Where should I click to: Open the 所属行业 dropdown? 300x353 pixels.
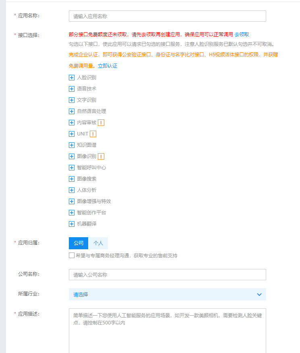168,294
